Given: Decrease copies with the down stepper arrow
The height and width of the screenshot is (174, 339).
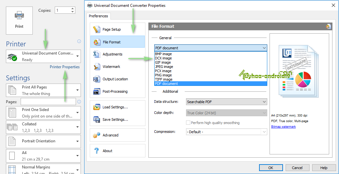Looking at the screenshot, I should (x=72, y=12).
